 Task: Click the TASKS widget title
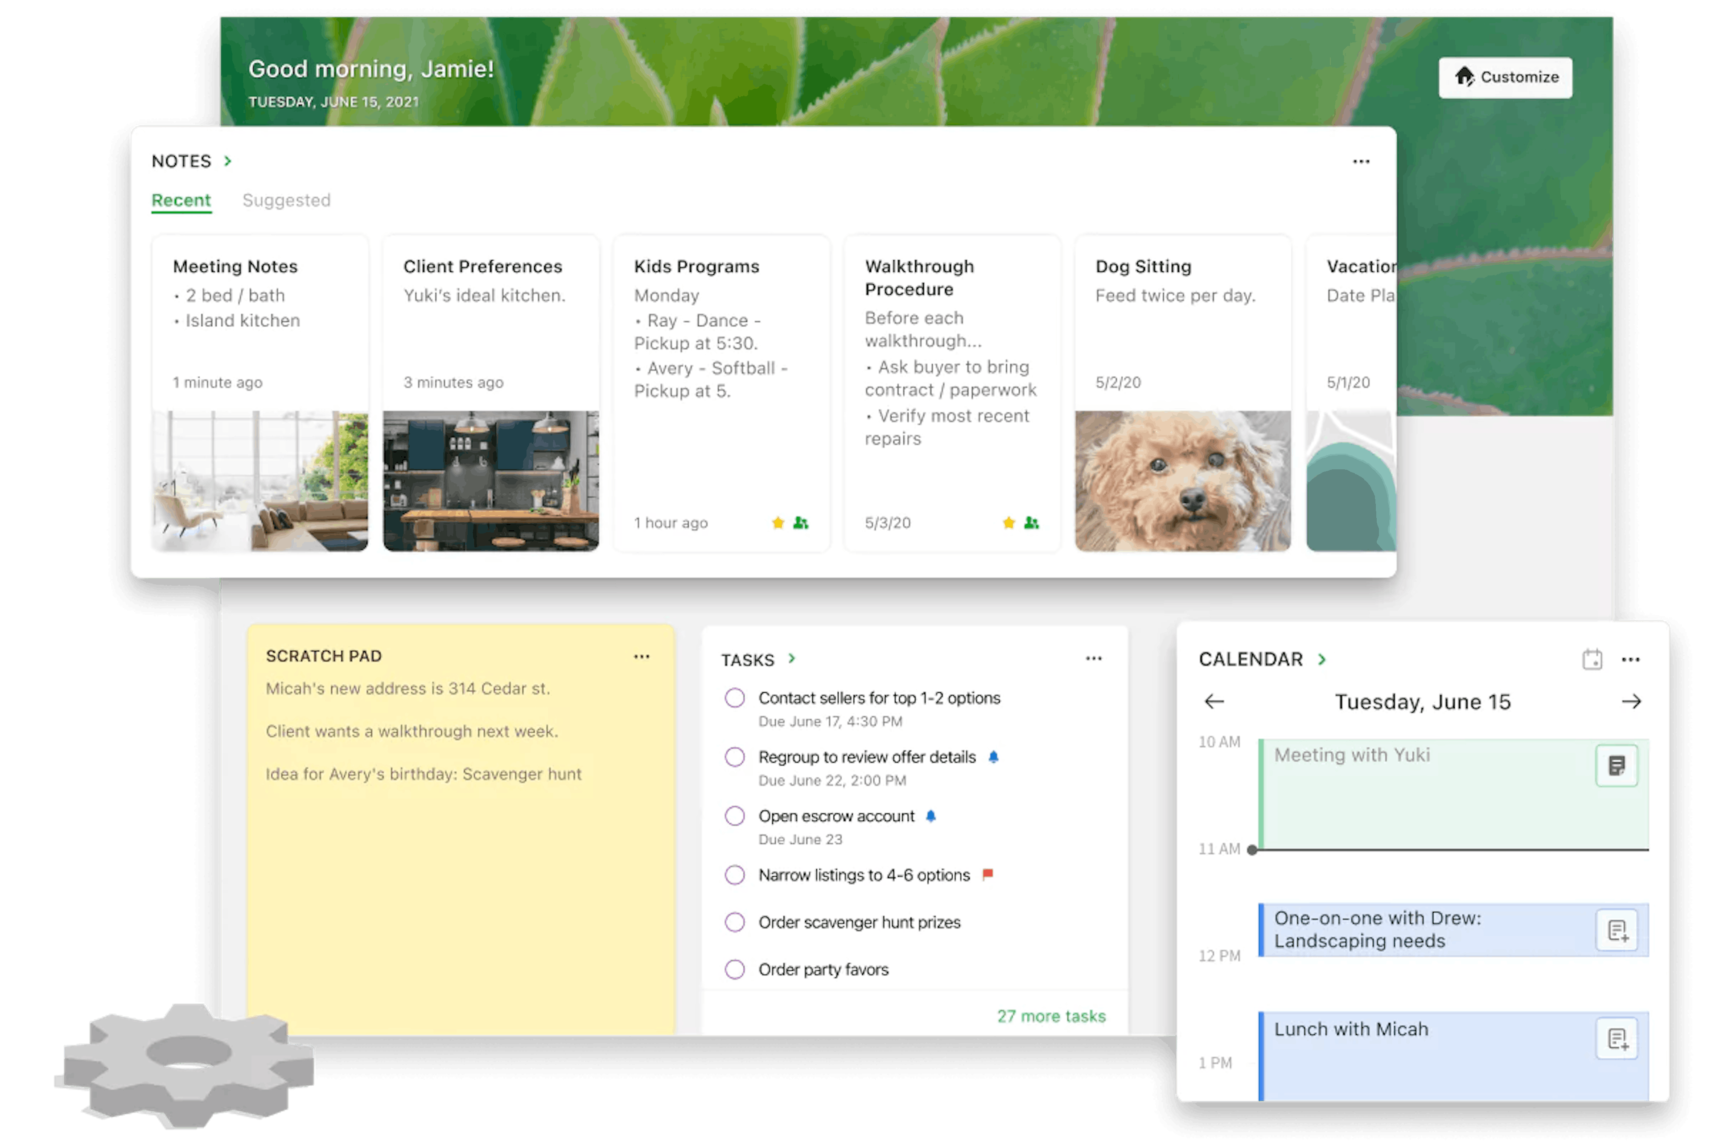coord(748,660)
